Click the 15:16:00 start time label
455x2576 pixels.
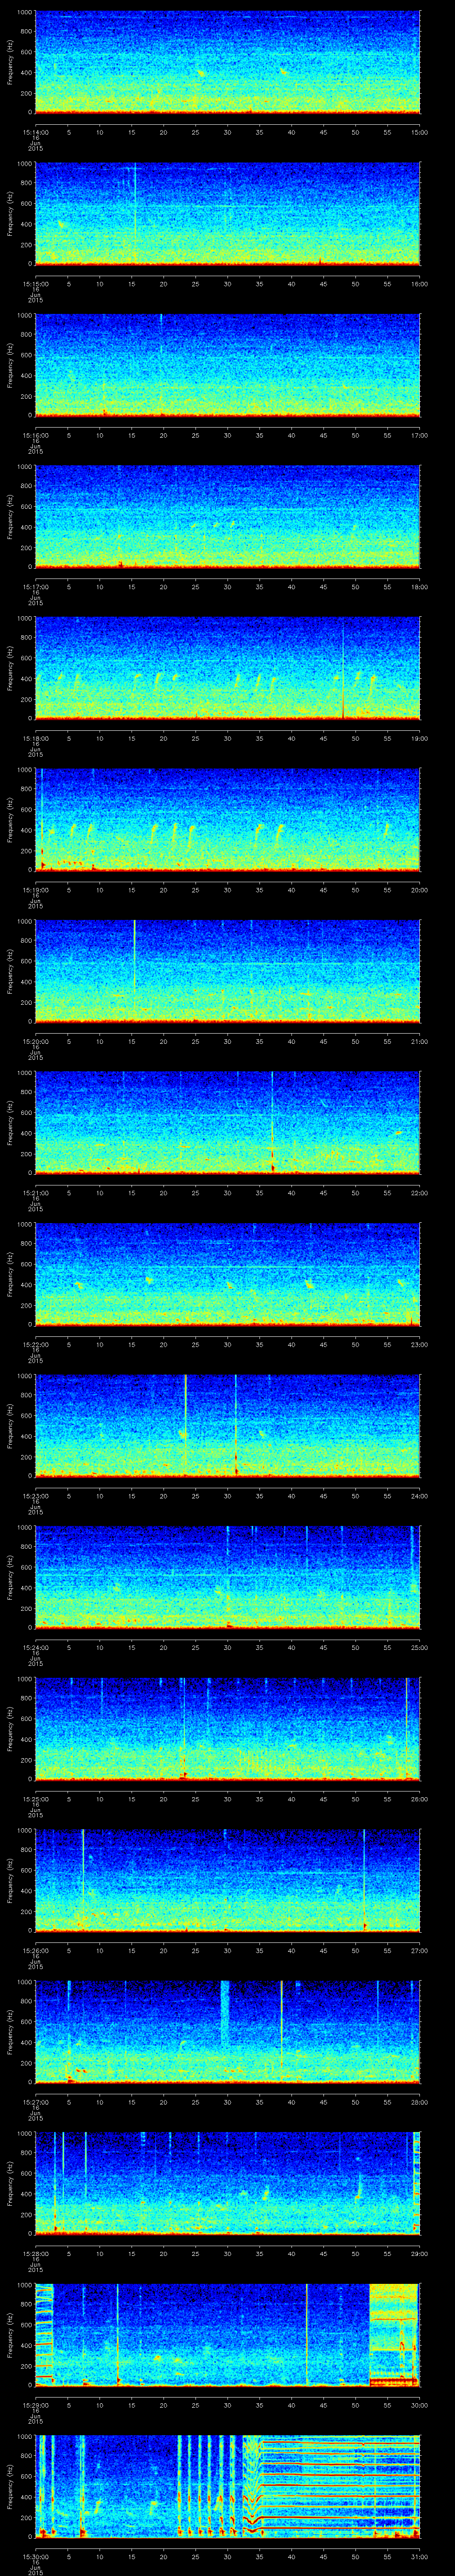point(35,435)
